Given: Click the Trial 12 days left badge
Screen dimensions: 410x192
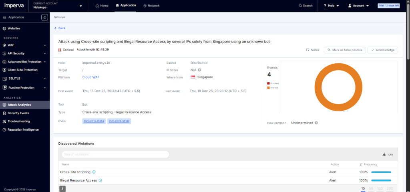Looking at the screenshot, I should tap(388, 6).
